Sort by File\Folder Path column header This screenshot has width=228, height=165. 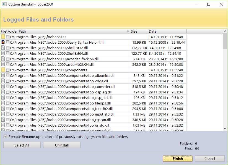pyautogui.click(x=65, y=32)
